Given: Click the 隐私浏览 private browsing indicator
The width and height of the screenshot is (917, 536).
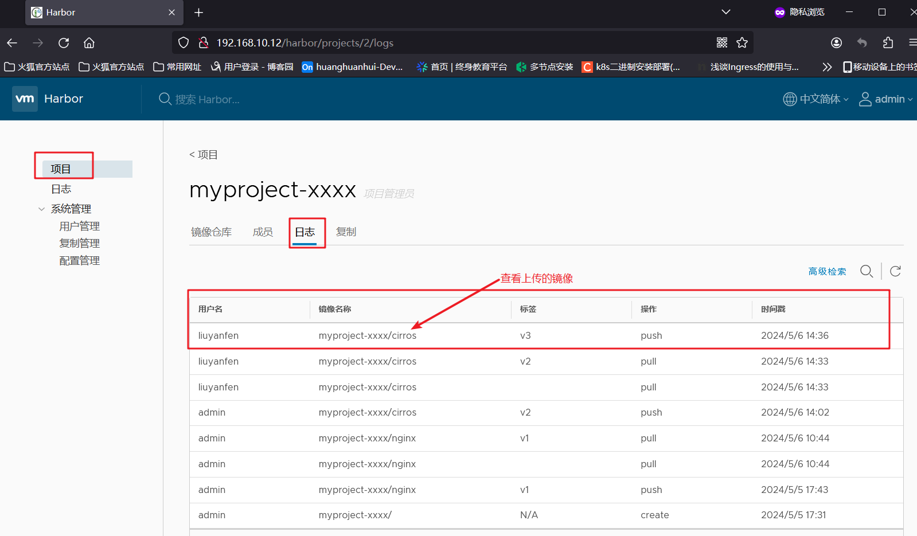Looking at the screenshot, I should pos(799,12).
